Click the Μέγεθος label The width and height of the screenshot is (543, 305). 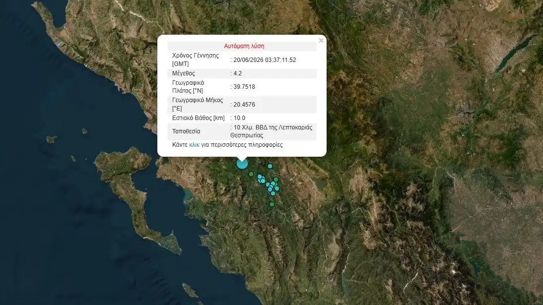pos(184,73)
